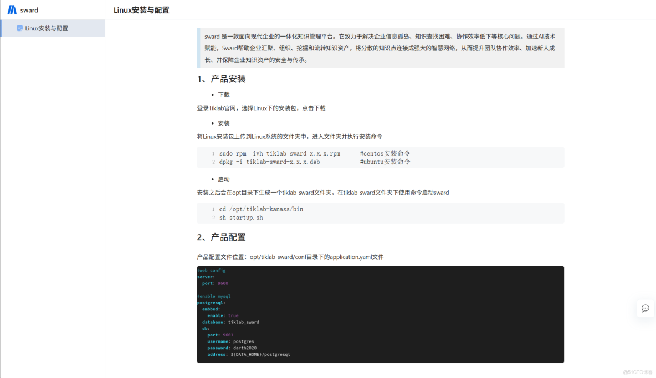The height and width of the screenshot is (378, 656).
Task: Select the Linux安装与配置 page title
Action: tap(142, 9)
